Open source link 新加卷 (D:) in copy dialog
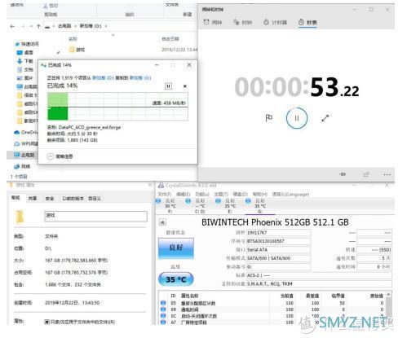The height and width of the screenshot is (338, 398). pos(103,78)
